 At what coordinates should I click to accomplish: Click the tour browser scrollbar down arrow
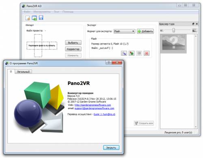196,127
